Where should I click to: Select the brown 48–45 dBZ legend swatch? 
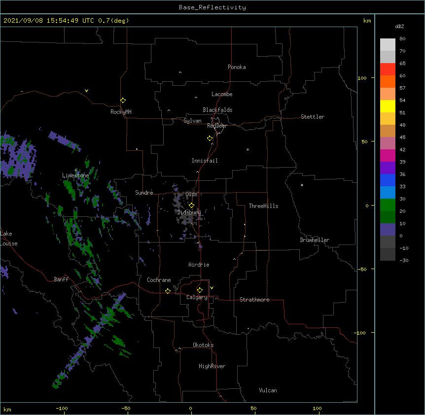tap(388, 131)
